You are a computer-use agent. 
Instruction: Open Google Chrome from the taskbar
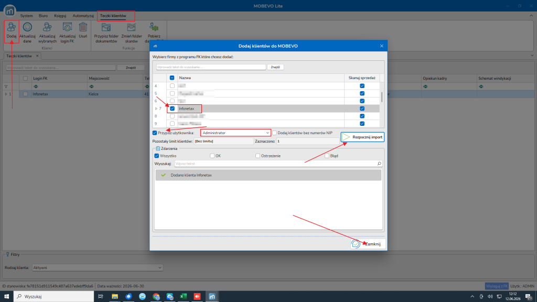[x=156, y=297]
